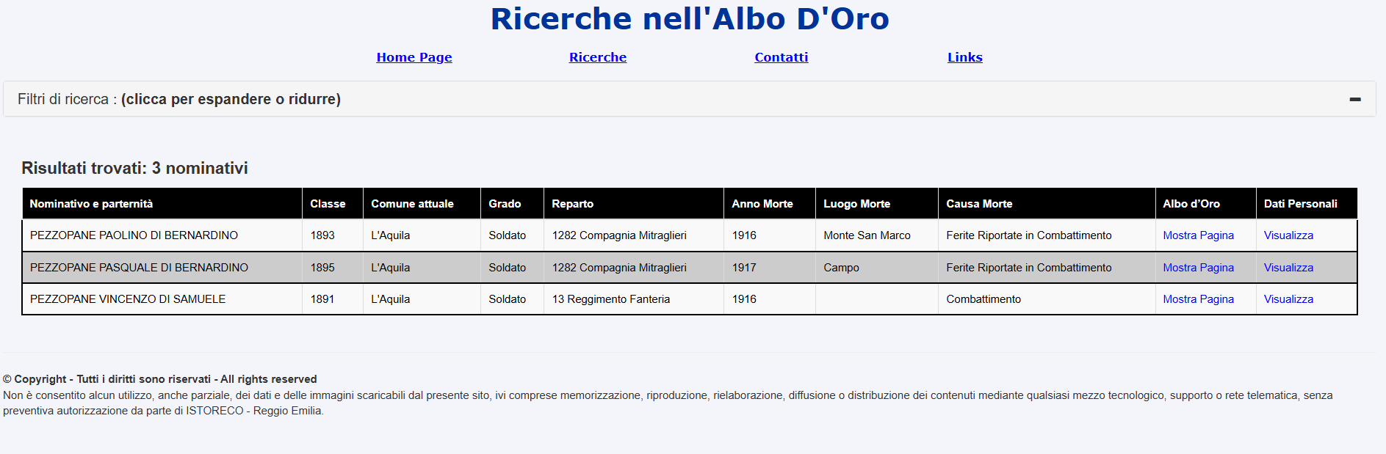The width and height of the screenshot is (1386, 454).
Task: Click Mostra Pagina for Pezzopane Paolino
Action: (1198, 235)
